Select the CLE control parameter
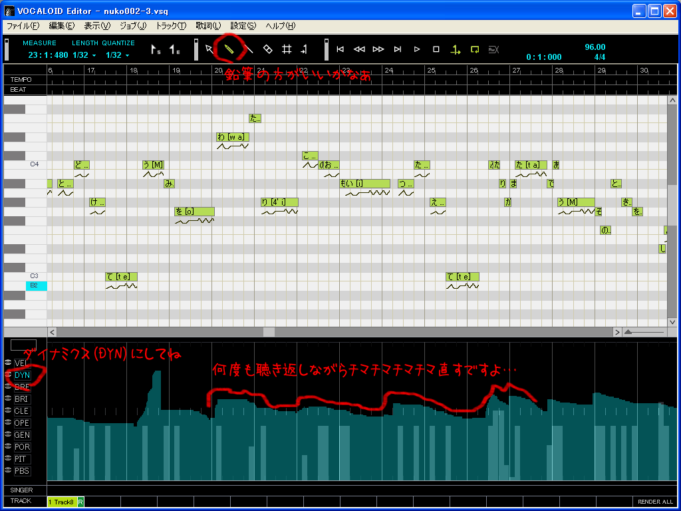The height and width of the screenshot is (511, 681). [x=22, y=411]
